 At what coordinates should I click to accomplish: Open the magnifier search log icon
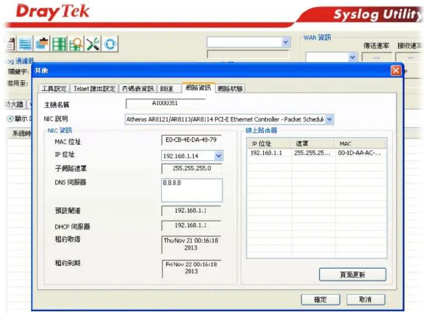click(x=76, y=44)
